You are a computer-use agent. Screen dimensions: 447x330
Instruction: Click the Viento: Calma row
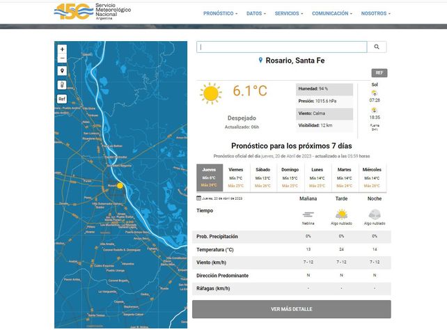pos(324,113)
